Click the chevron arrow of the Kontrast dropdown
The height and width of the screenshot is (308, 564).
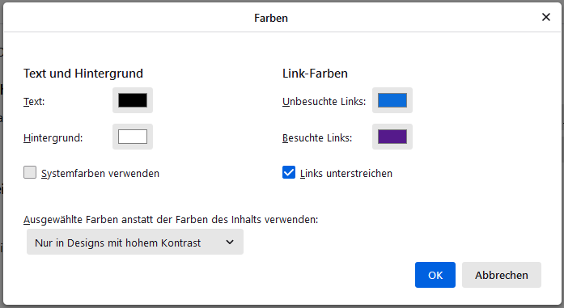click(x=230, y=243)
